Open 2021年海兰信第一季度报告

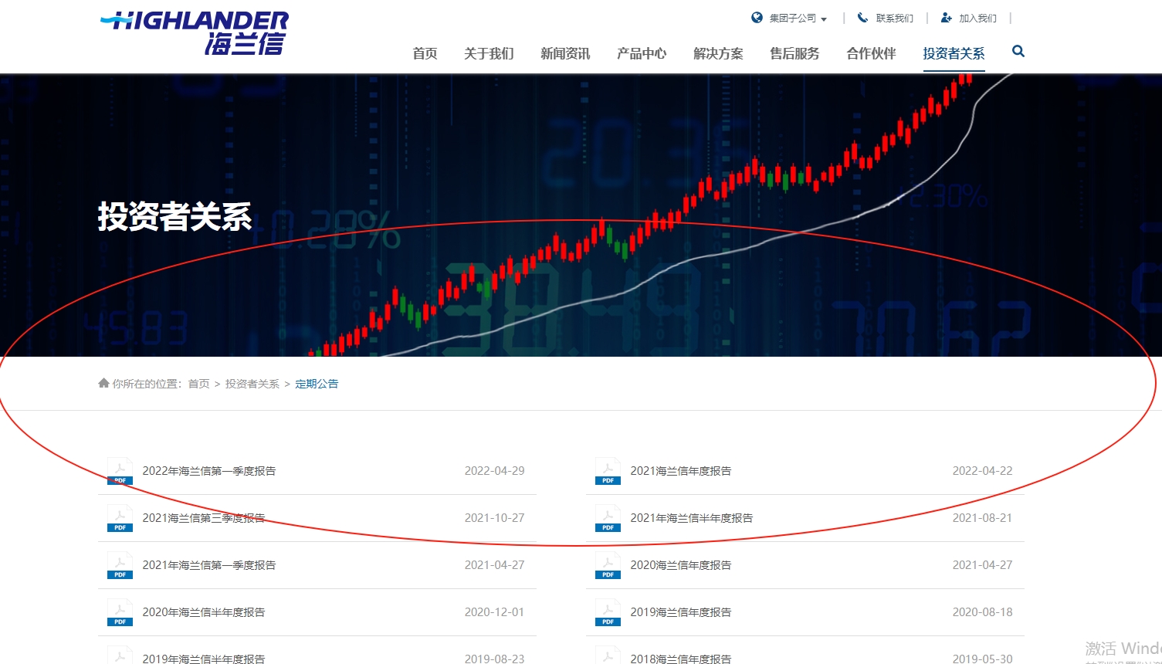(209, 565)
